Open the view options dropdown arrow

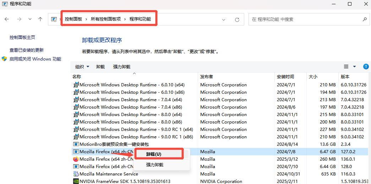354,67
